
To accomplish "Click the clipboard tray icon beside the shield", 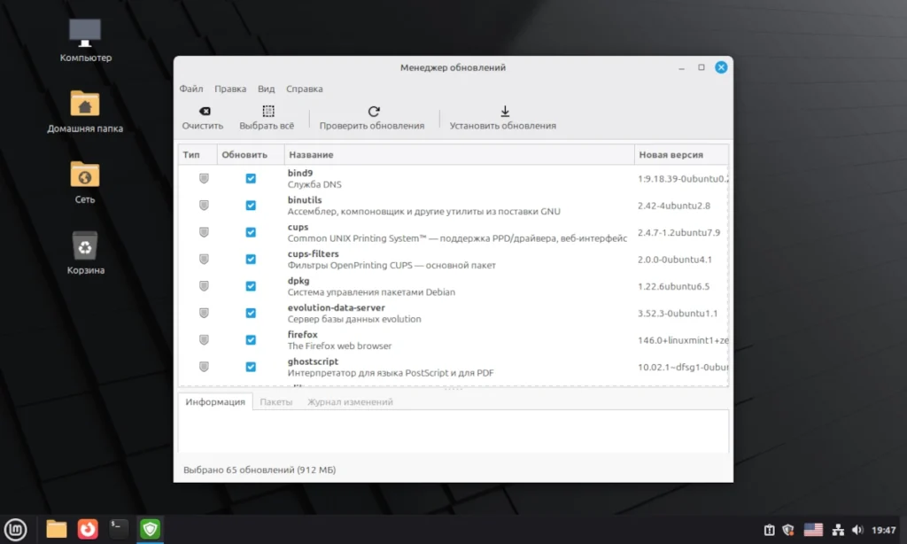I will [x=769, y=530].
